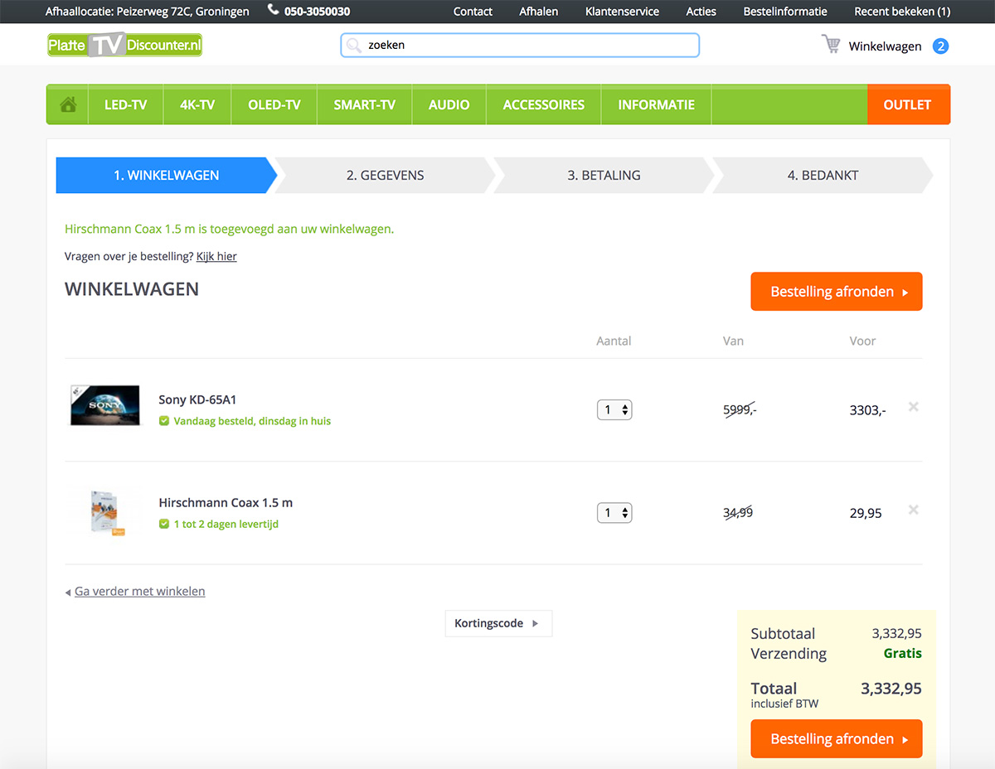The image size is (995, 769).
Task: Click the Totaal amount 3,332.95
Action: (x=891, y=689)
